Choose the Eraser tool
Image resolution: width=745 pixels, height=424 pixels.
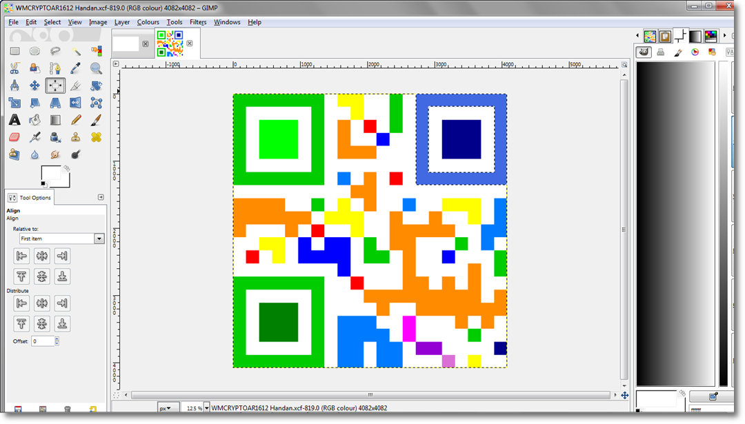[x=14, y=137]
